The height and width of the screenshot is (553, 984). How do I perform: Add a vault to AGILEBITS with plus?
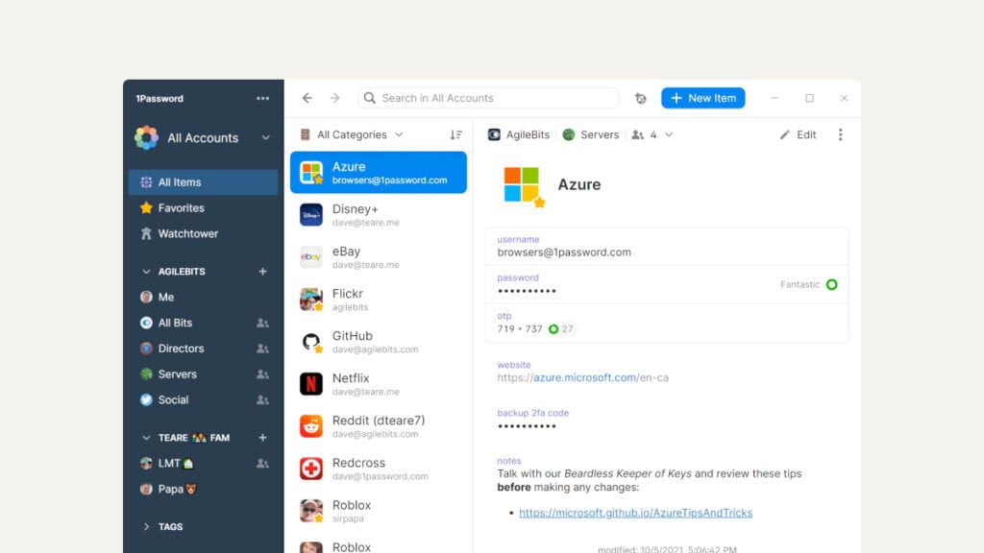pyautogui.click(x=263, y=272)
